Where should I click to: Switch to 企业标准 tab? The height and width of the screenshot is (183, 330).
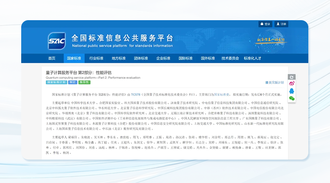pos(163,58)
